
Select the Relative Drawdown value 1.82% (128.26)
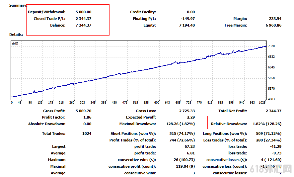[x=267, y=124]
